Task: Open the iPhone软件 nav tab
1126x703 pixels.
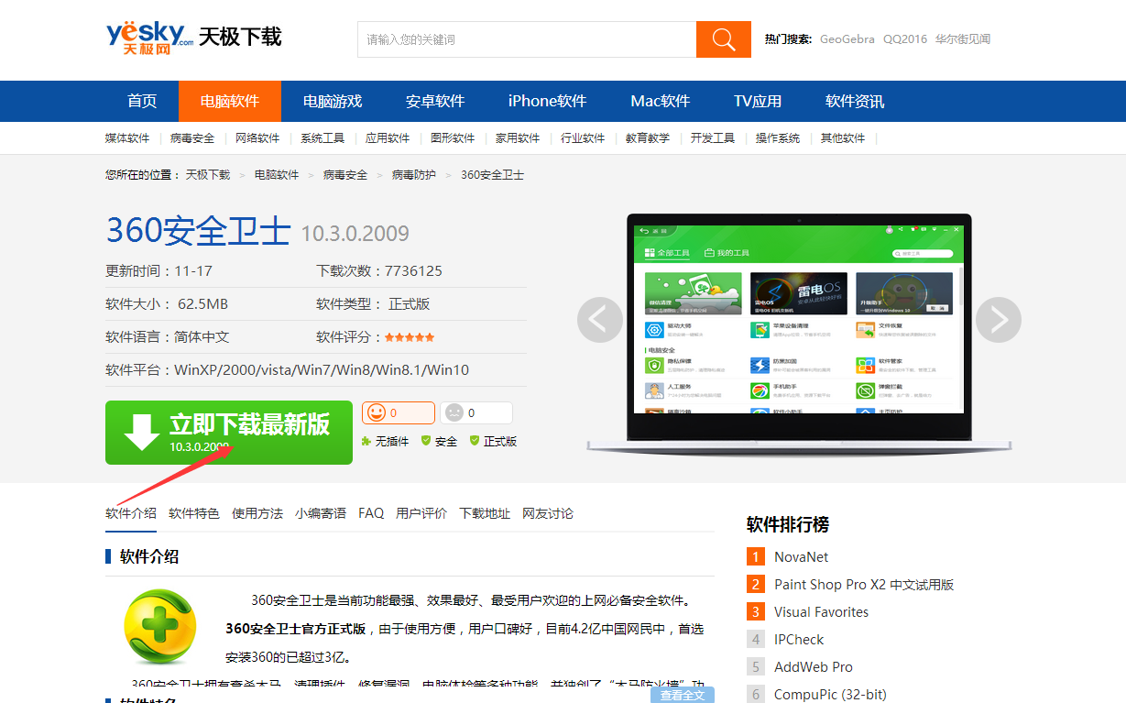Action: (547, 101)
